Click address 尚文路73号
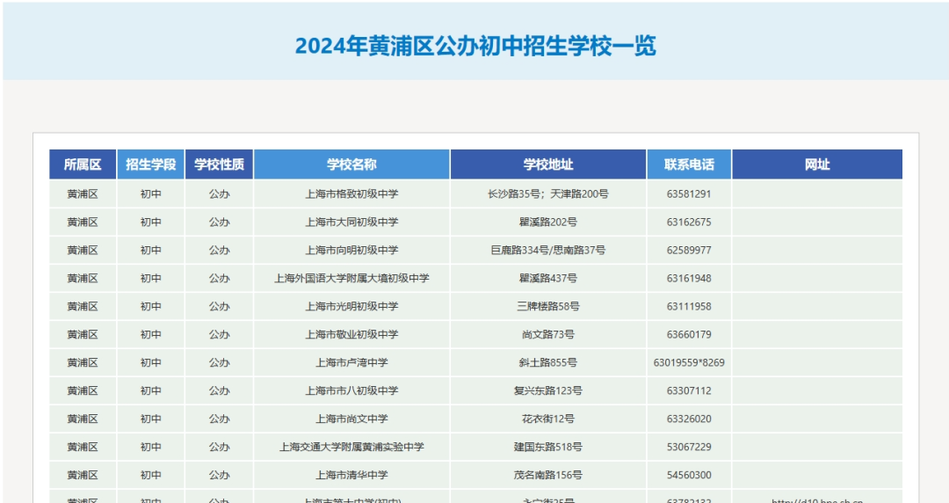 coord(548,334)
